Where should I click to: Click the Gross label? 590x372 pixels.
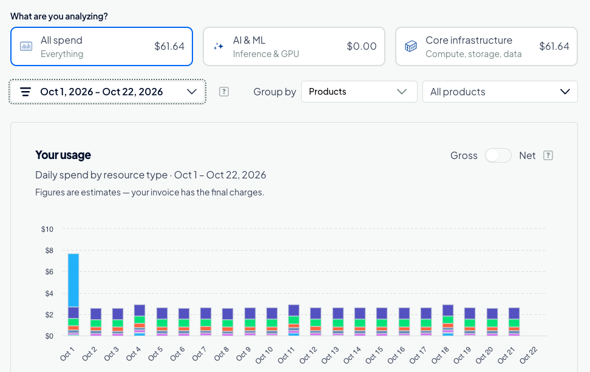[464, 155]
